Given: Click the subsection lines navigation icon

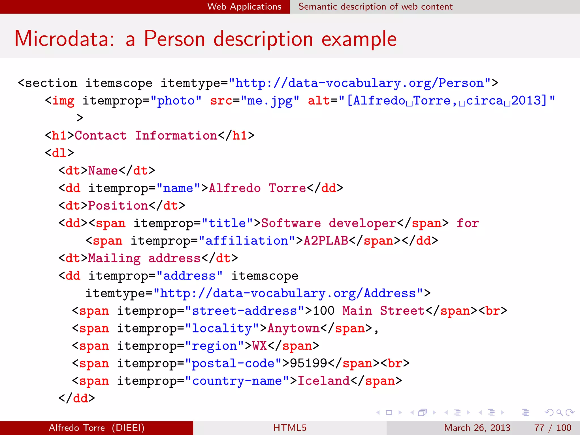Looking at the screenshot, I should [x=457, y=412].
